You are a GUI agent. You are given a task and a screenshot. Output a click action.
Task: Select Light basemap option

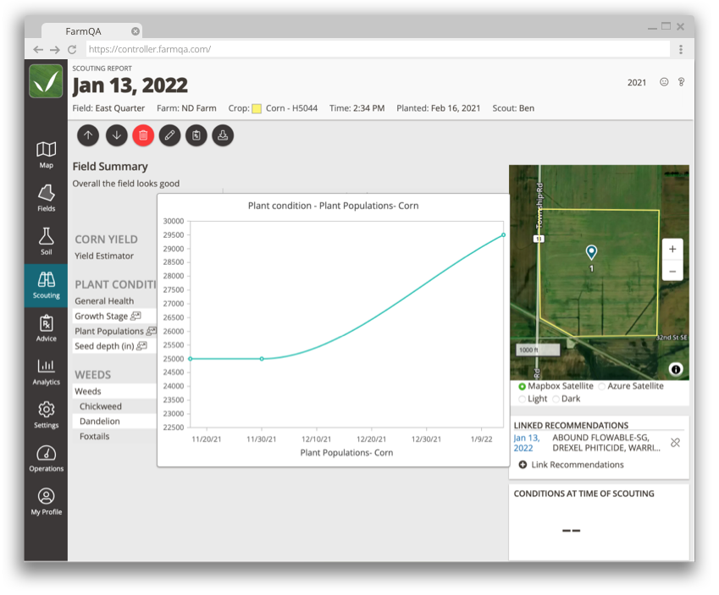(x=522, y=399)
